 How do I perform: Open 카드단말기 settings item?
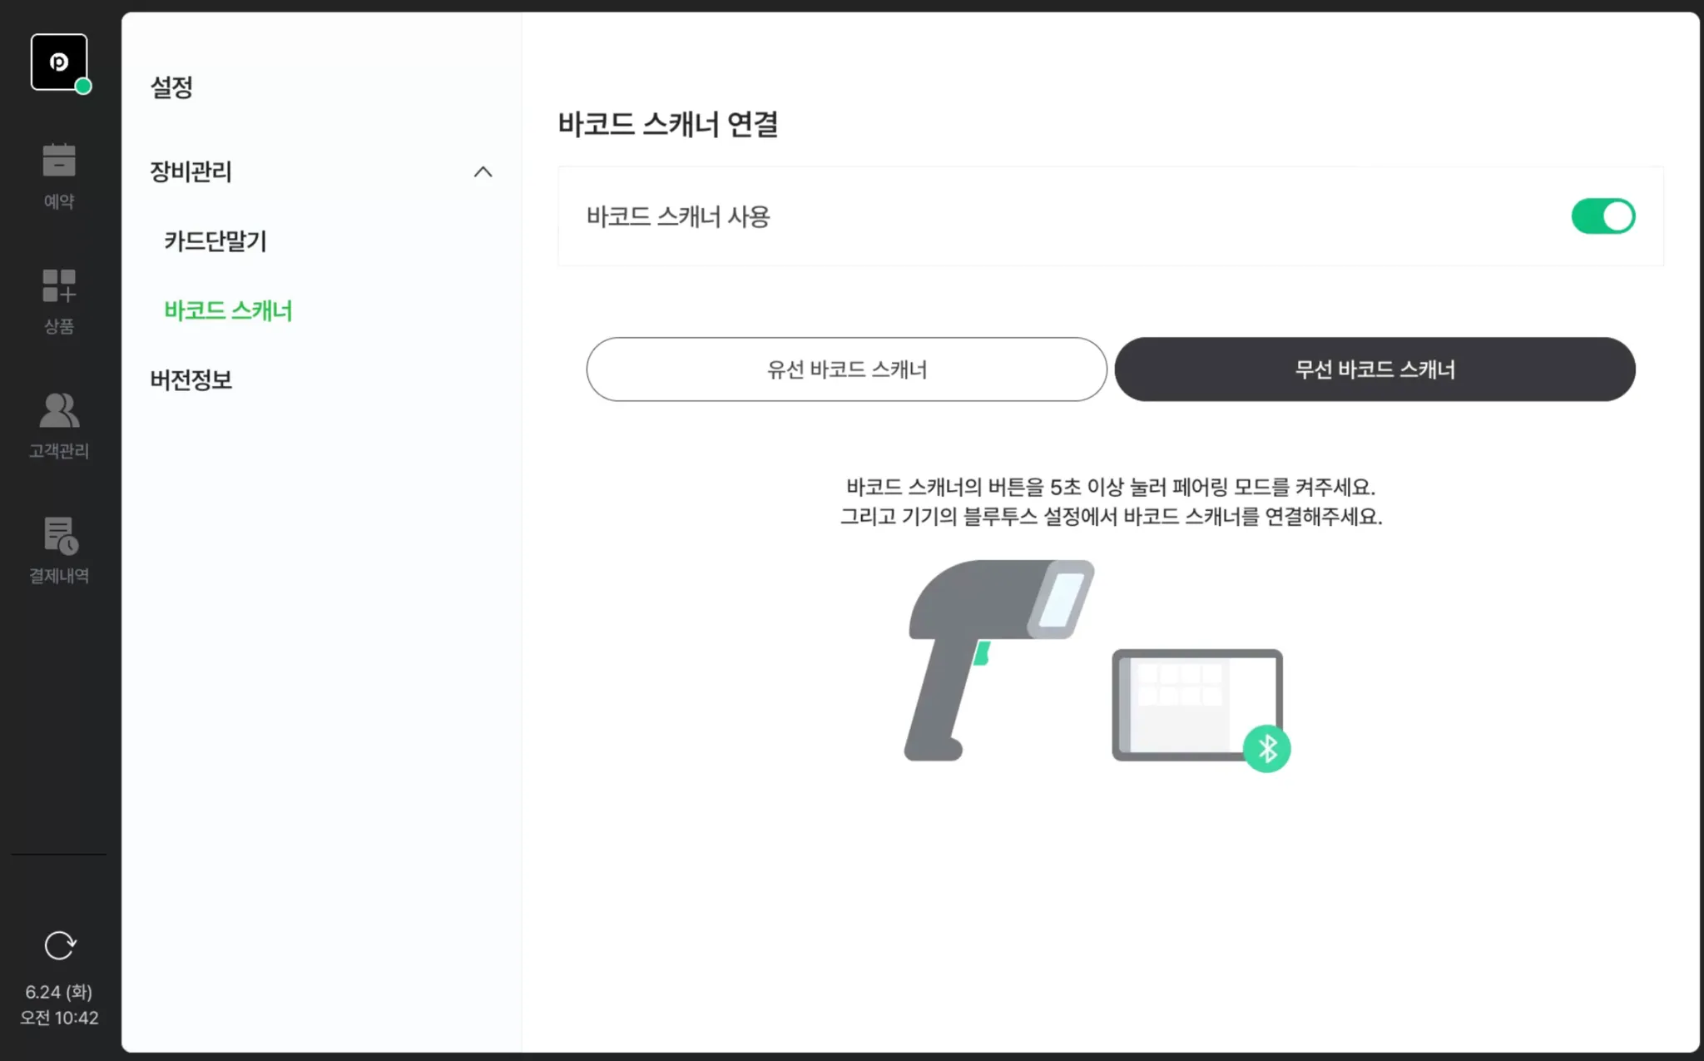(215, 241)
